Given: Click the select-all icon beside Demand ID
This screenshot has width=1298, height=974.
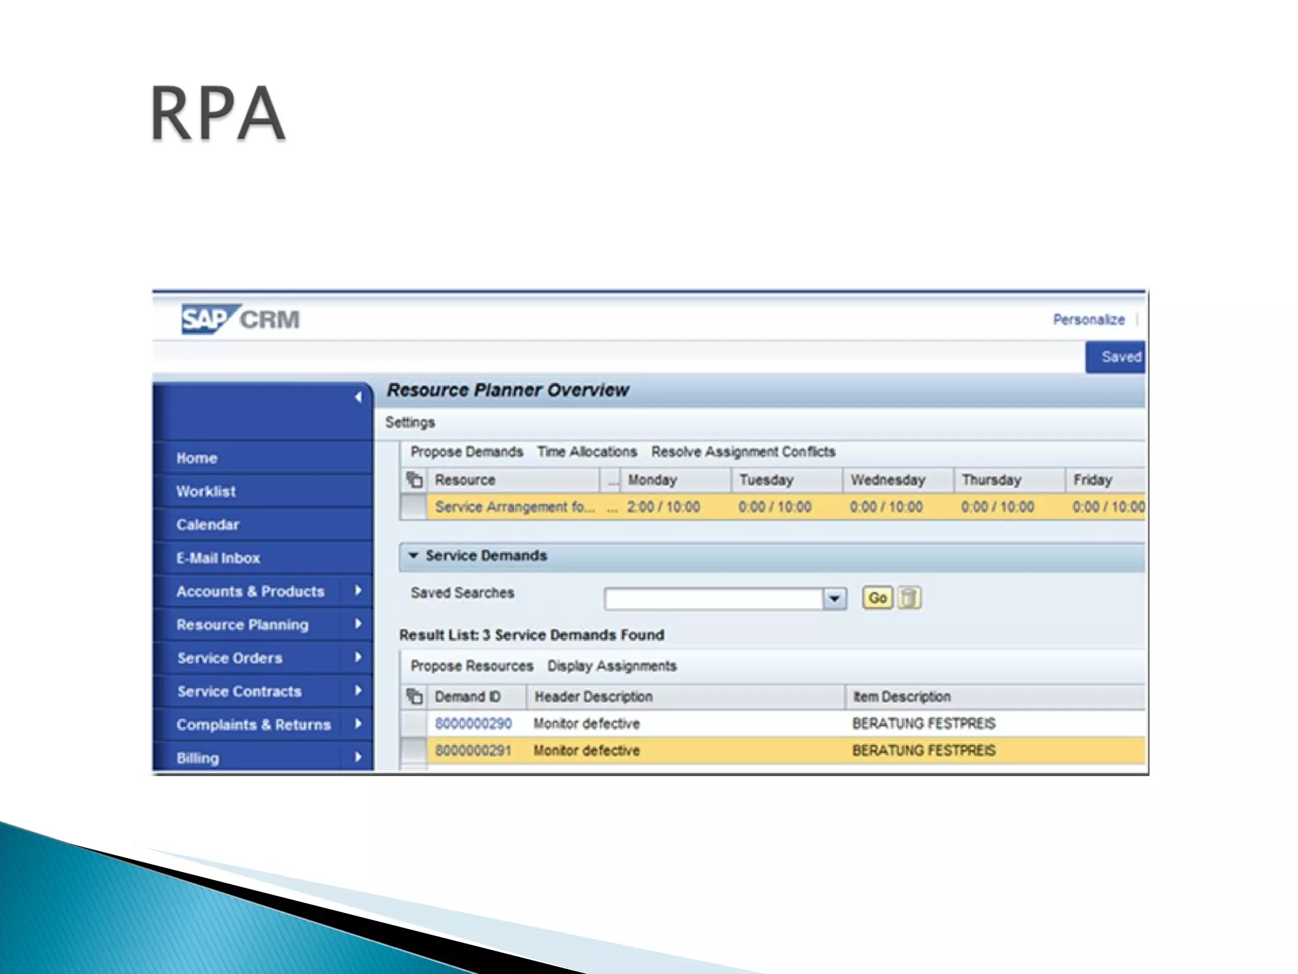Looking at the screenshot, I should 414,696.
